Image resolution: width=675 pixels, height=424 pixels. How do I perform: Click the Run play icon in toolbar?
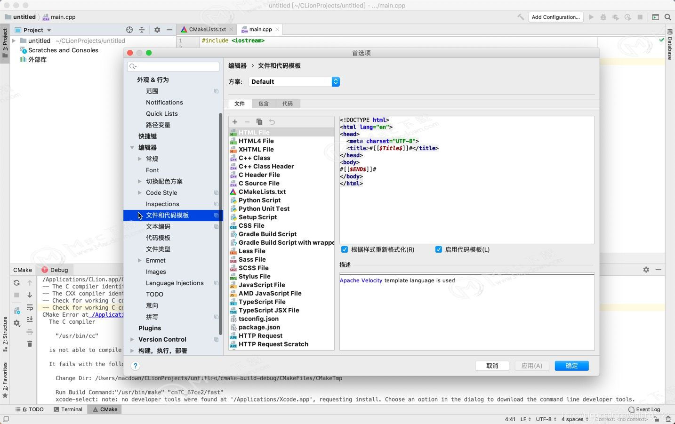point(591,17)
